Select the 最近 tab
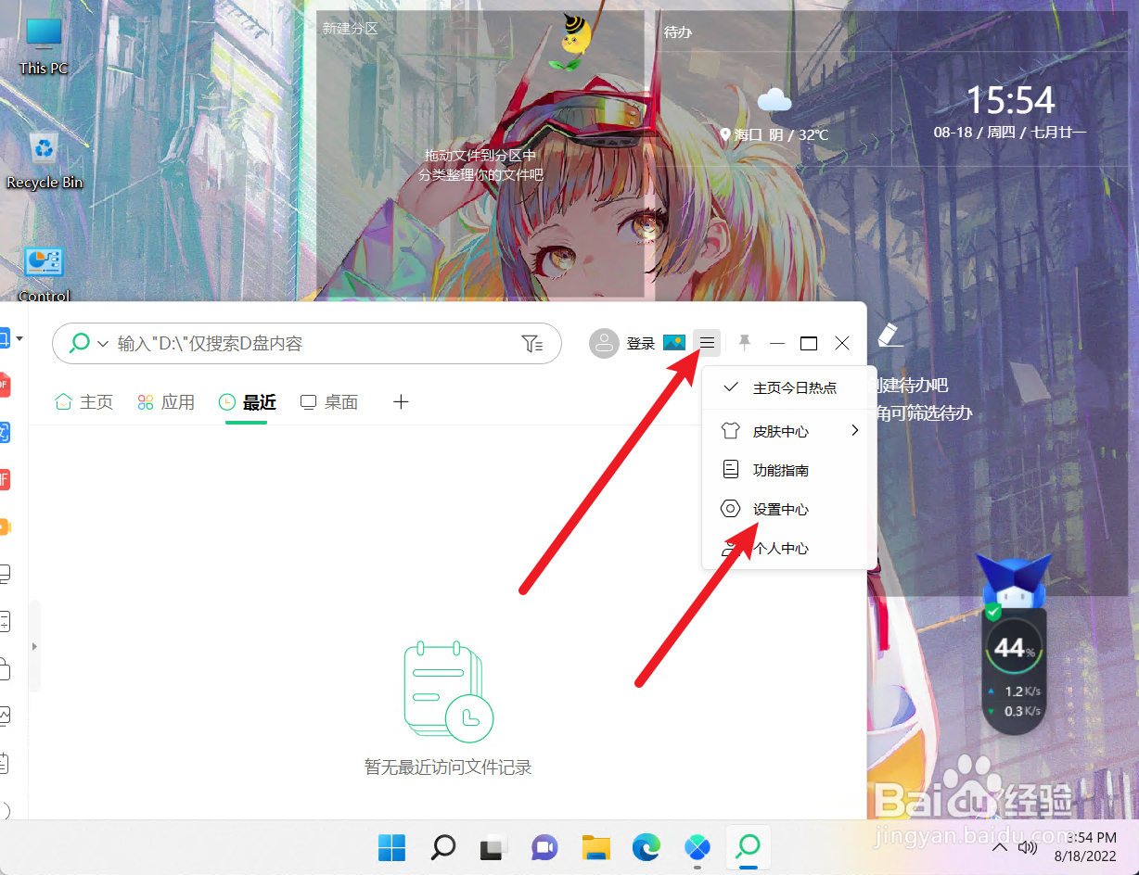The height and width of the screenshot is (875, 1139). coord(247,401)
